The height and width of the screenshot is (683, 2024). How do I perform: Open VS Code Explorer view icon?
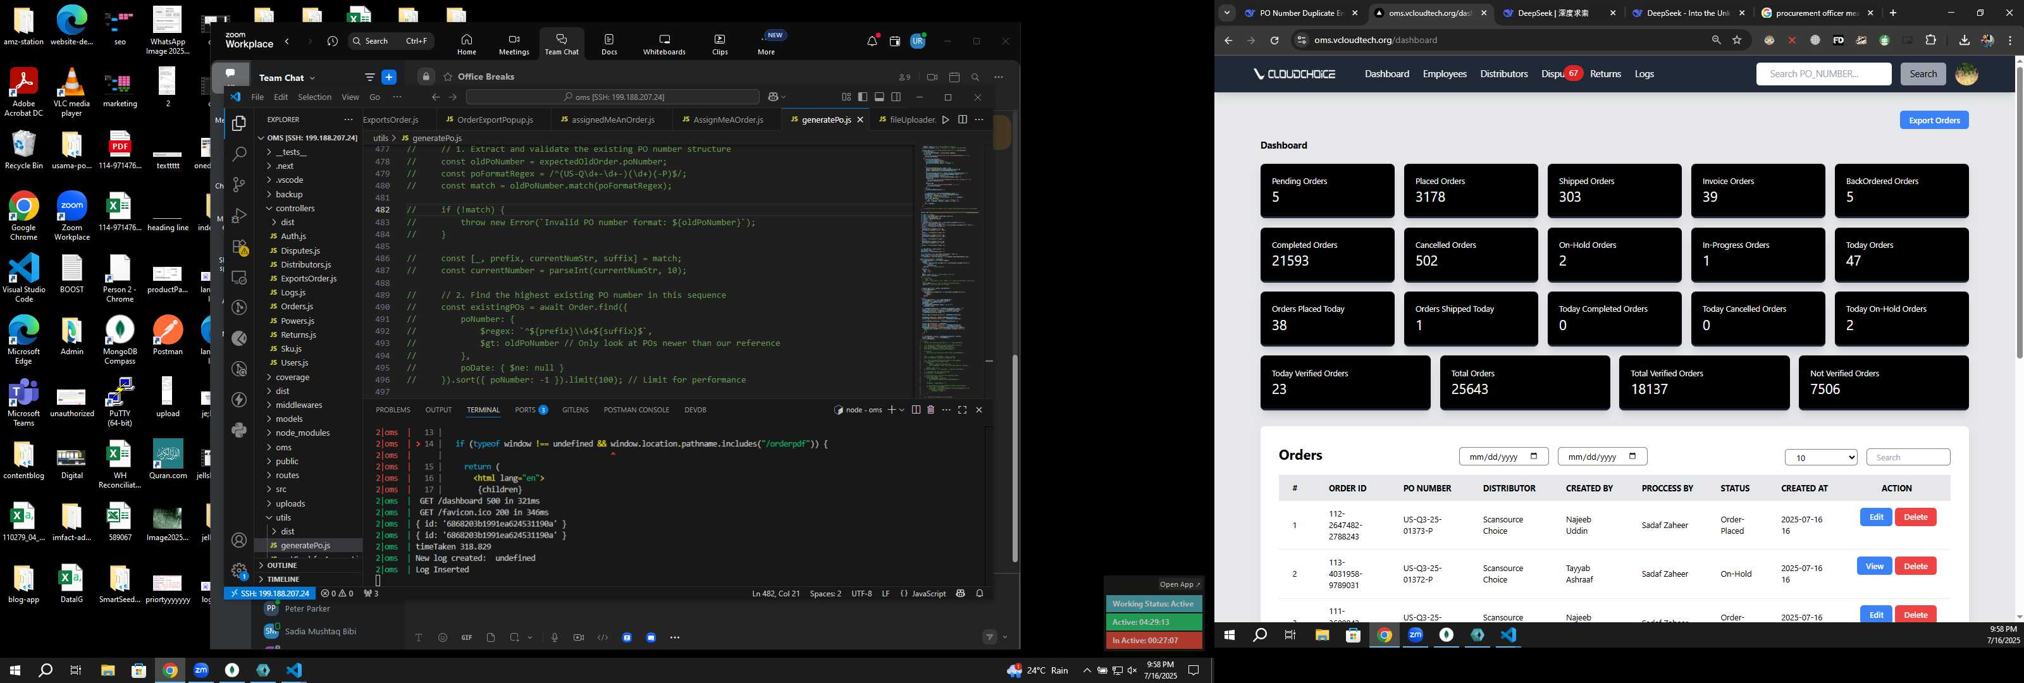[239, 123]
